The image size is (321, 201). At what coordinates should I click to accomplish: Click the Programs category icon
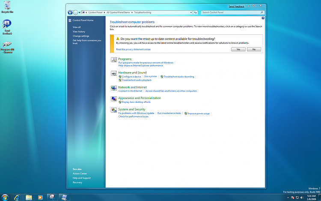click(x=114, y=60)
